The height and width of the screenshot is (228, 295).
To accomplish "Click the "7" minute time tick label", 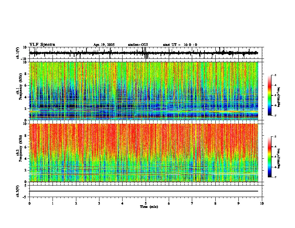I will tap(192, 203).
